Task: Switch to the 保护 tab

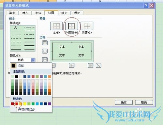Action: pyautogui.click(x=77, y=13)
